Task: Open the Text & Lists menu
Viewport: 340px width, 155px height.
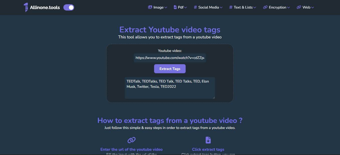Action: tap(243, 7)
